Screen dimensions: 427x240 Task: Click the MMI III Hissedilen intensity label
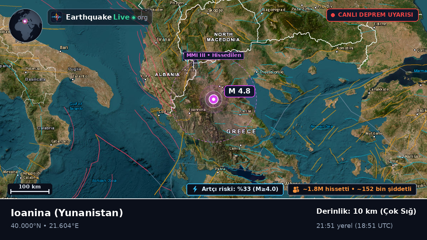[214, 55]
